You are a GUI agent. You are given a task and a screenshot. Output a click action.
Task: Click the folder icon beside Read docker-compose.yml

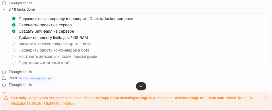[4, 78]
